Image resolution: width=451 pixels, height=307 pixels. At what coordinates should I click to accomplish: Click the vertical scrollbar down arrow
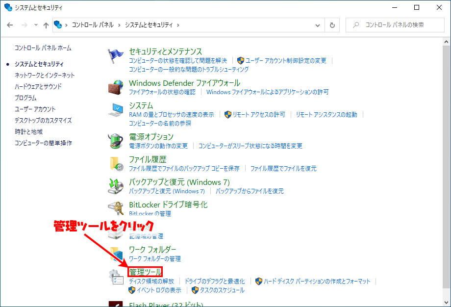[x=446, y=303]
